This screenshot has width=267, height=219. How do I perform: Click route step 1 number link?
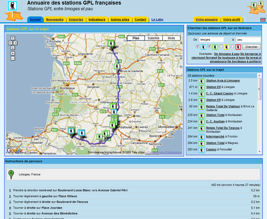tap(10, 190)
